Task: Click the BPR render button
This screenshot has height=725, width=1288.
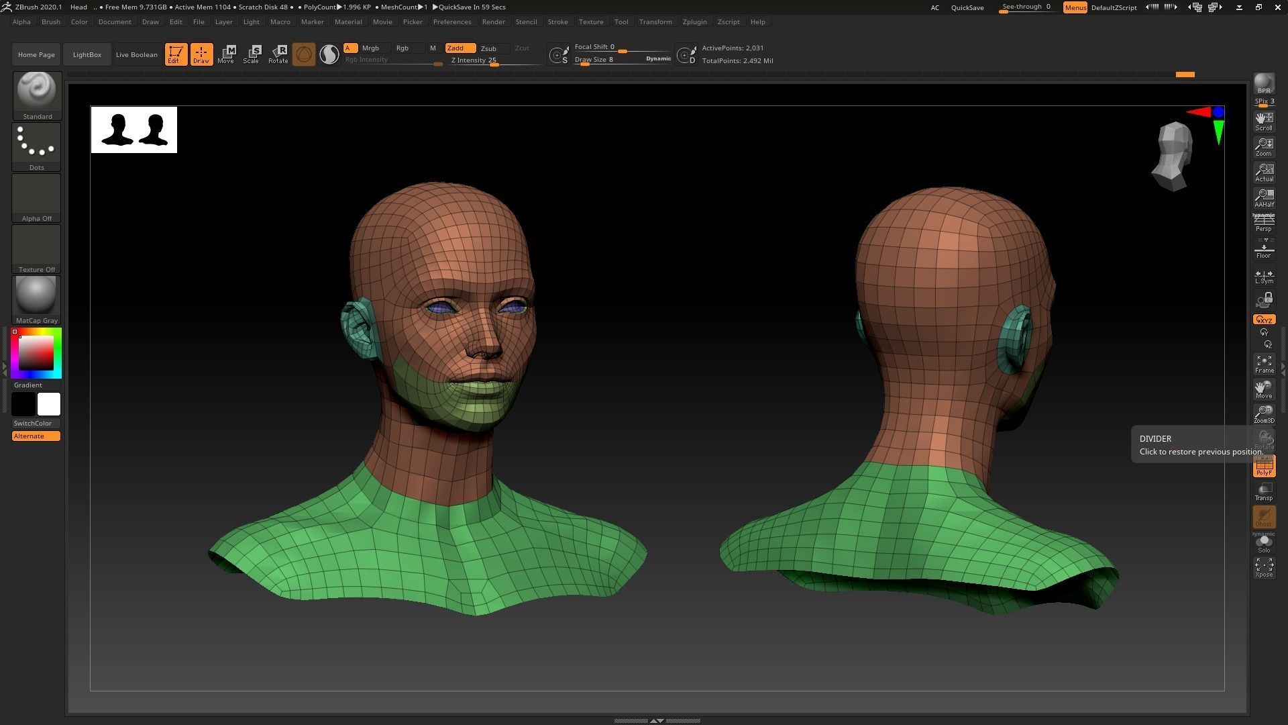Action: click(1264, 84)
